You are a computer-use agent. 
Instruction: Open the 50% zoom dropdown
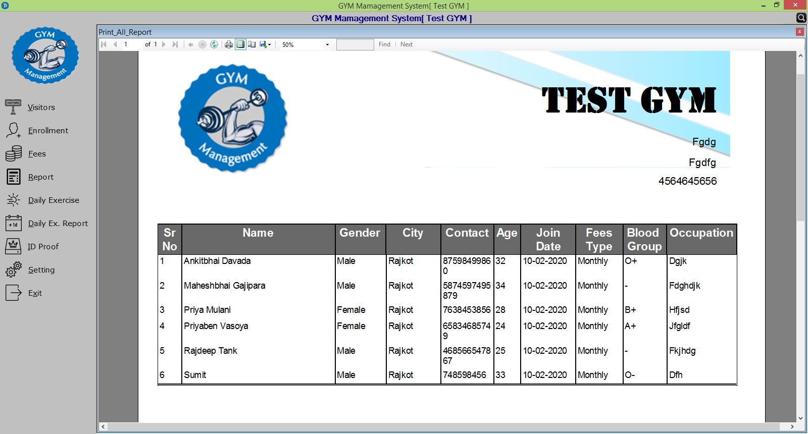[x=328, y=44]
